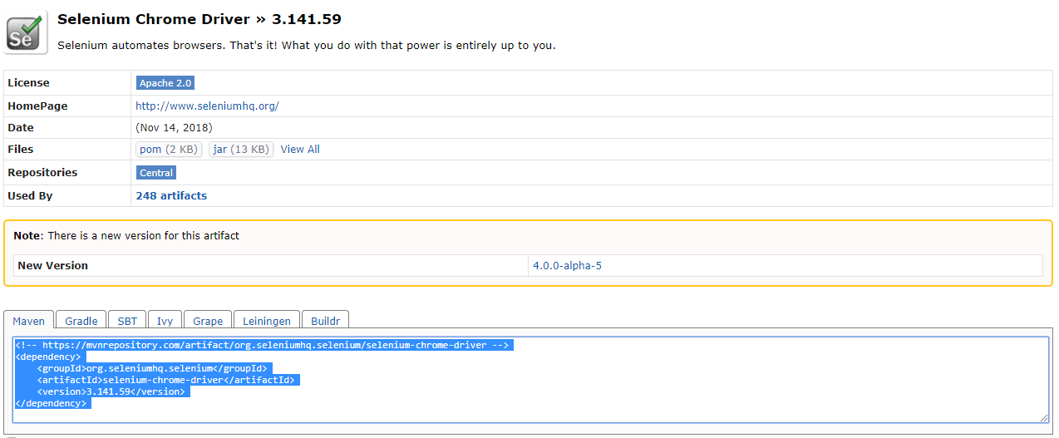Go to new version 4.0.0-alpha-5

click(567, 266)
